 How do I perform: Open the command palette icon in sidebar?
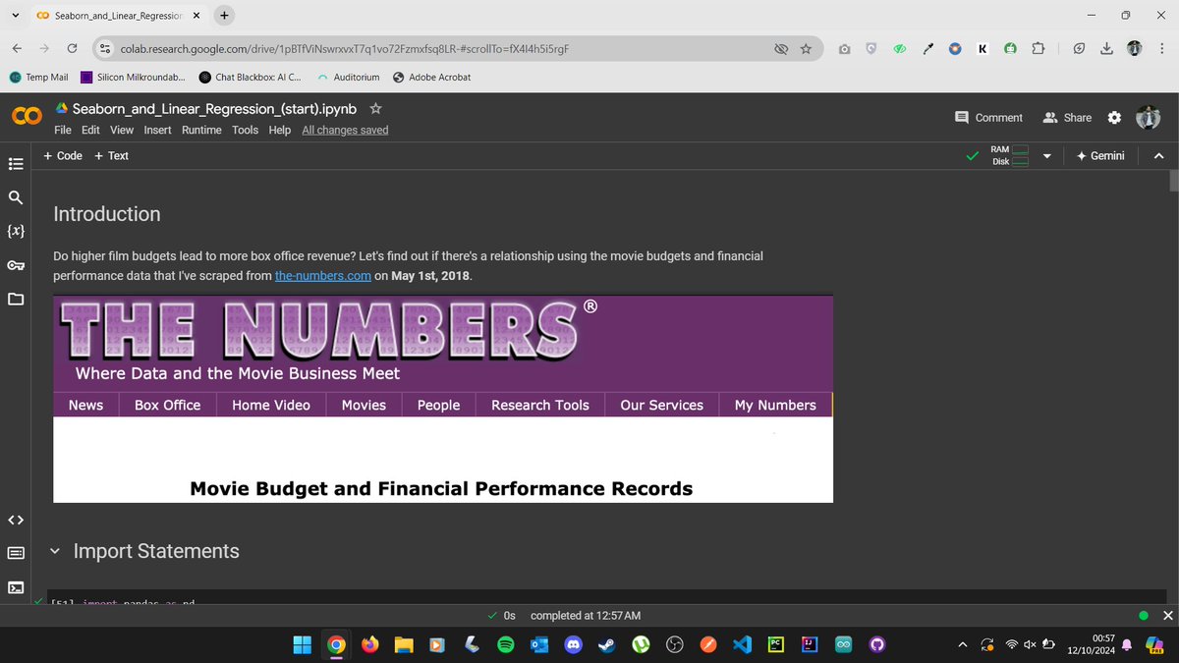16,553
